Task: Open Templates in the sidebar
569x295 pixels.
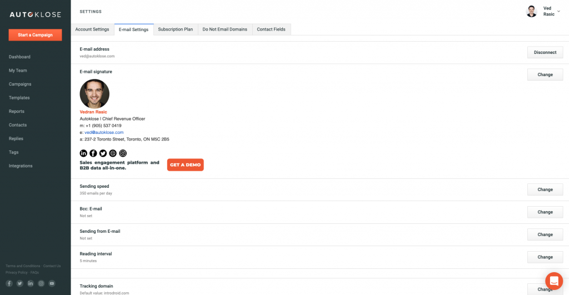Action: coord(19,98)
